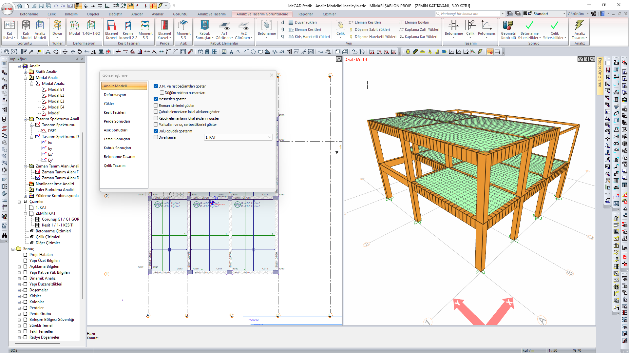Close the Görselleştirme dialog
Screen dimensions: 629x353
[x=271, y=75]
